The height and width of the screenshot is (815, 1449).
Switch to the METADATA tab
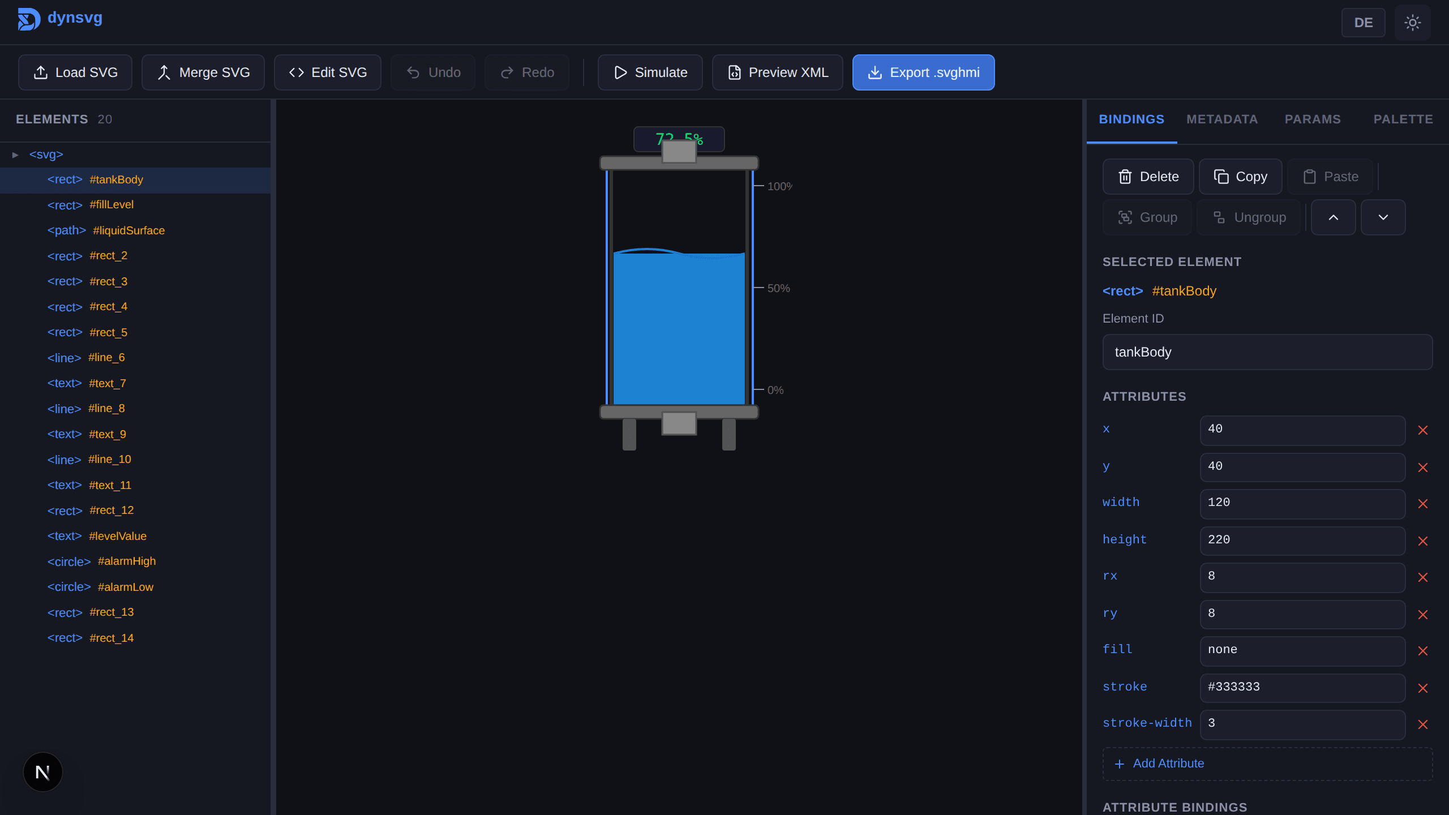pos(1222,119)
